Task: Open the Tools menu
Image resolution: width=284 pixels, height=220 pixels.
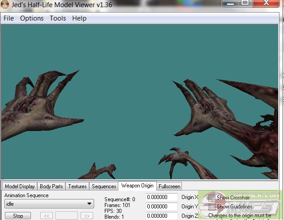Action: (58, 18)
